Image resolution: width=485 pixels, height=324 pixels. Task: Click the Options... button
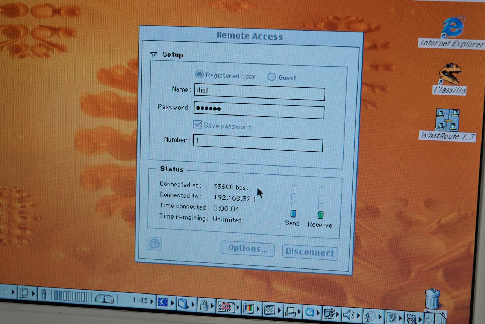247,249
